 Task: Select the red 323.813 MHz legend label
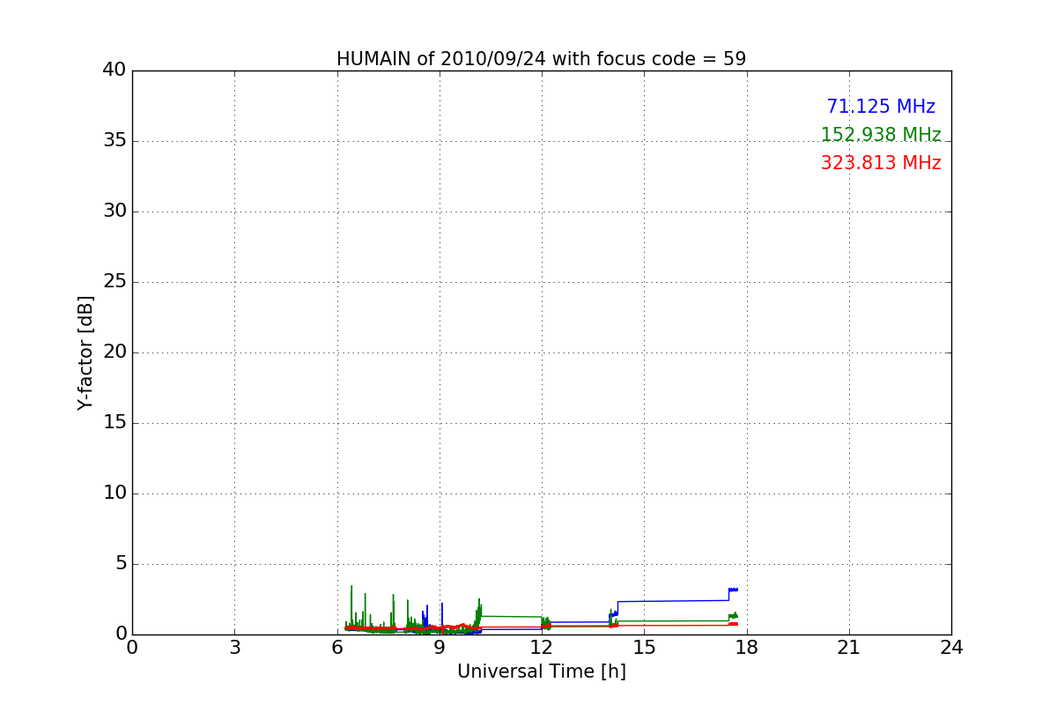pos(881,163)
